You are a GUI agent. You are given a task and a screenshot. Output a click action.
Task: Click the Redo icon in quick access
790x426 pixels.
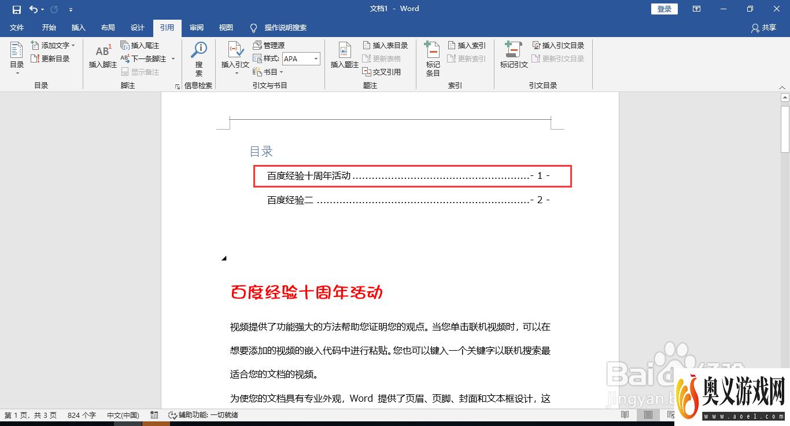tap(54, 9)
